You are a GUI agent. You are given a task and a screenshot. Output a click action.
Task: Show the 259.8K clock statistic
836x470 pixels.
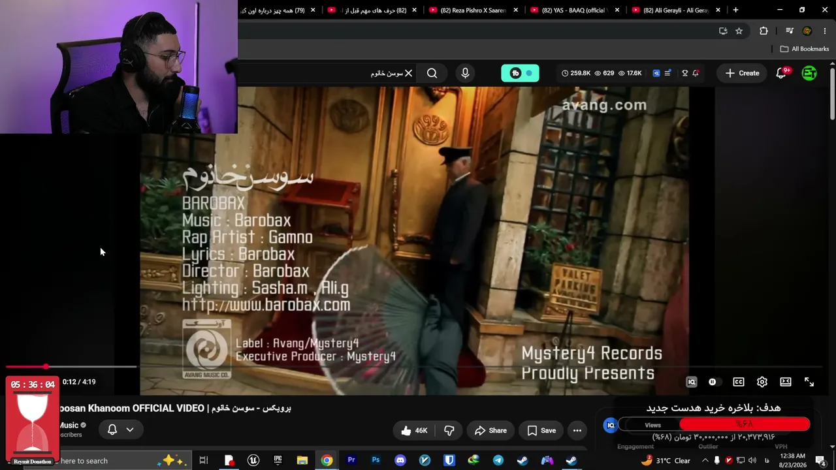pyautogui.click(x=576, y=73)
